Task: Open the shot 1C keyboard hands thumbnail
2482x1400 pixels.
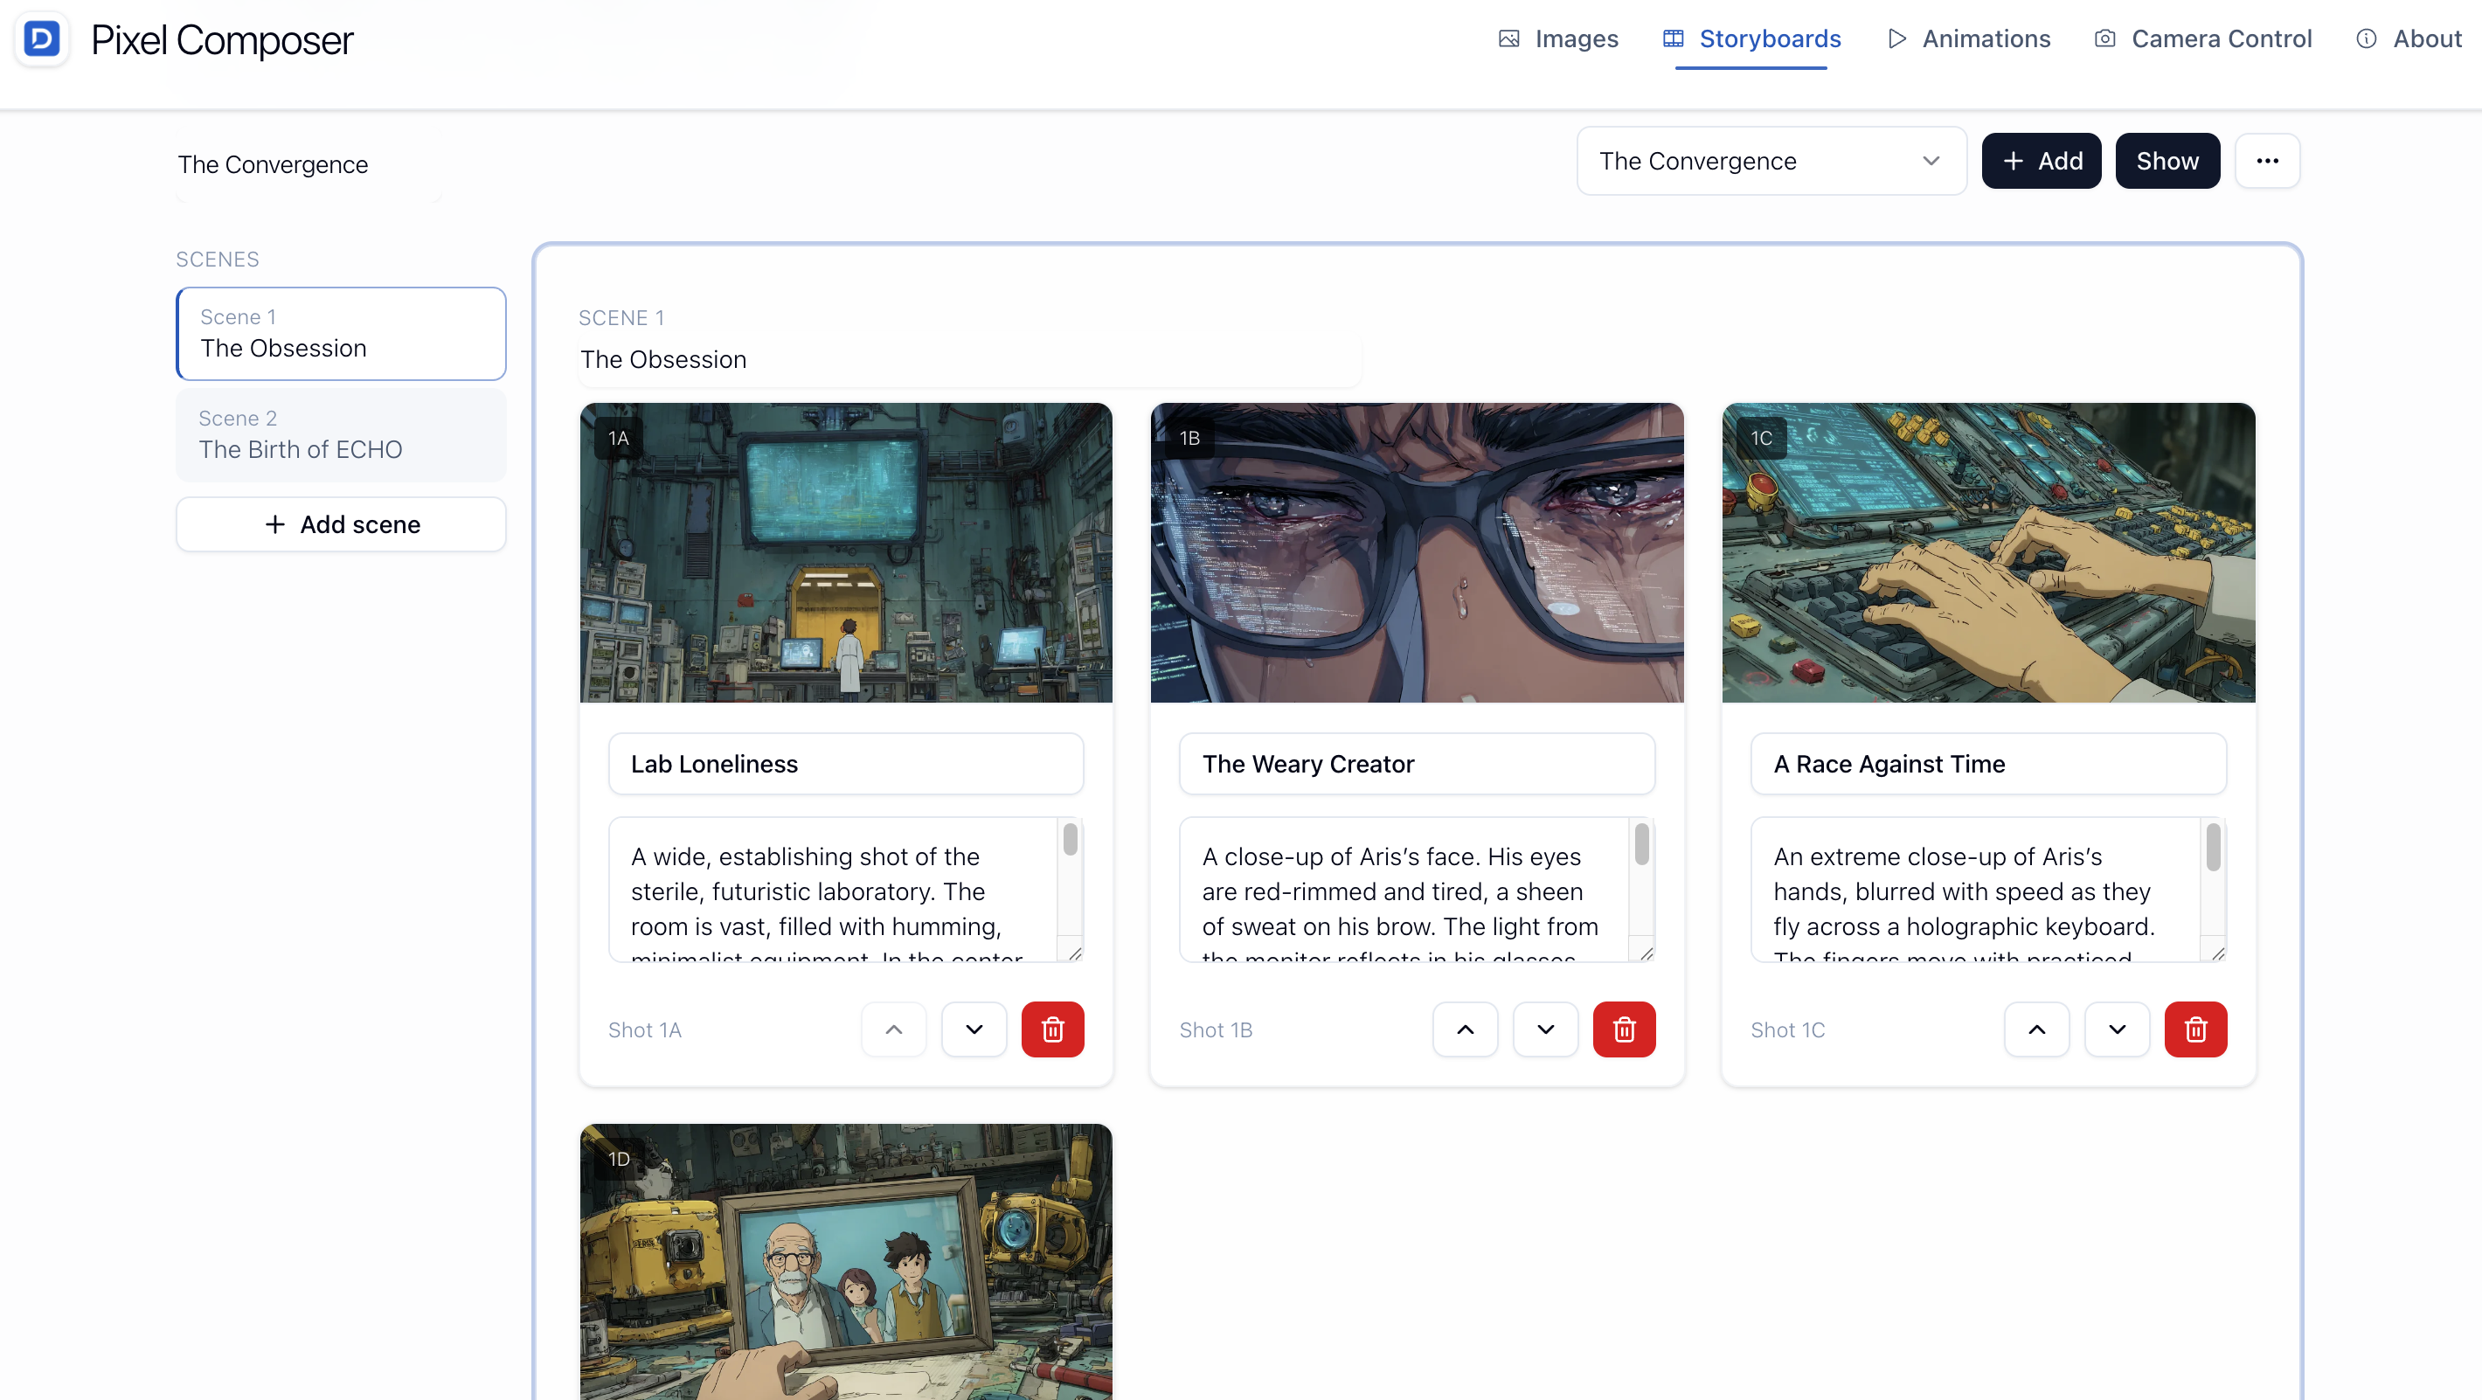Action: click(1989, 553)
